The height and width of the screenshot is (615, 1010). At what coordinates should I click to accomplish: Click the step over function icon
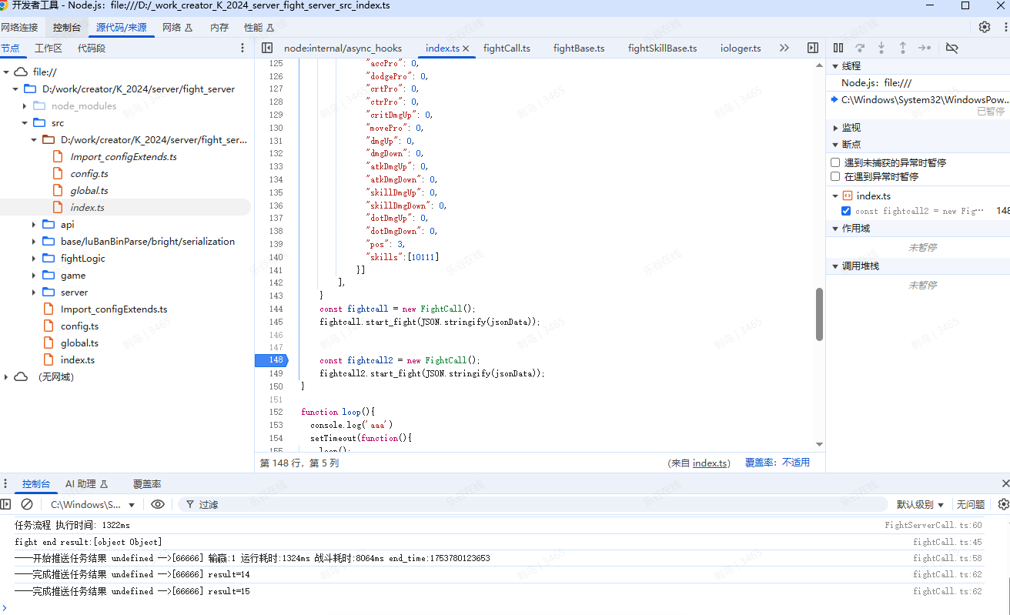coord(860,48)
